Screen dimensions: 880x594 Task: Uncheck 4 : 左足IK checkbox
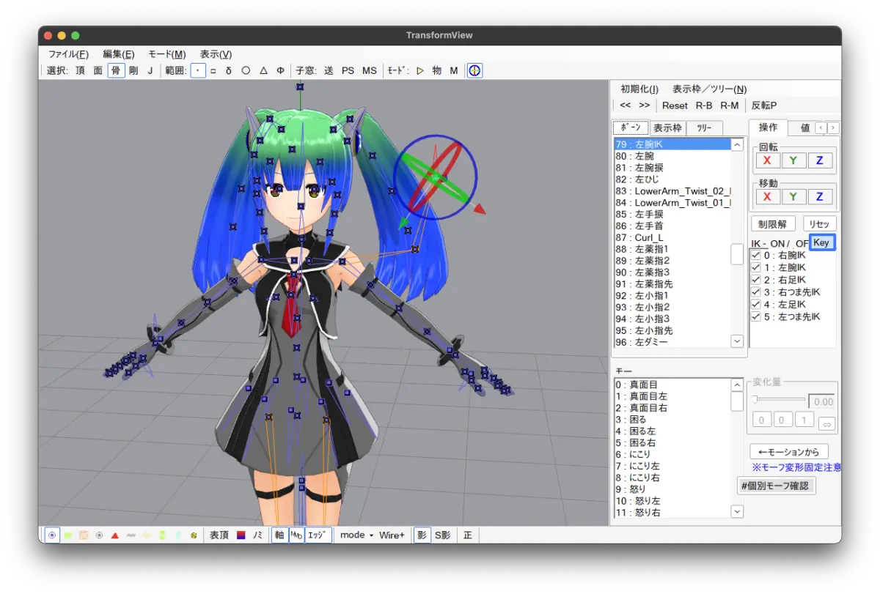click(x=755, y=305)
